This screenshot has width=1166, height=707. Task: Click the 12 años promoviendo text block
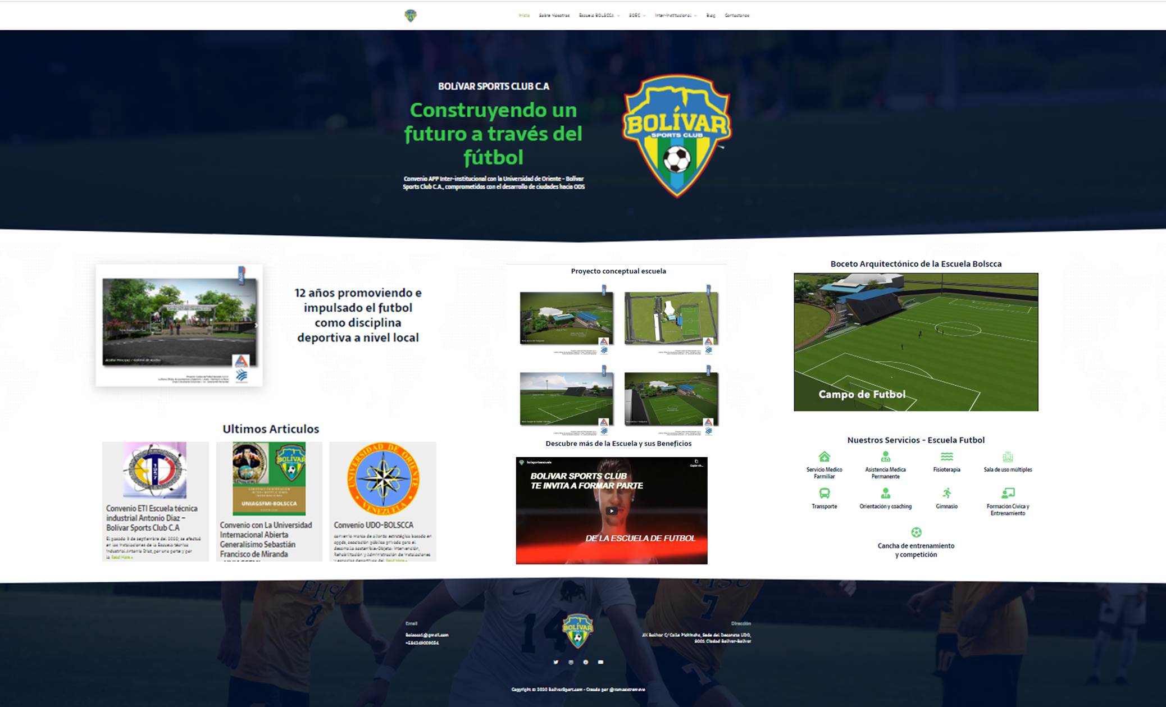tap(358, 315)
